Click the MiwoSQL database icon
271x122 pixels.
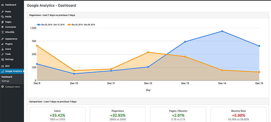(2, 32)
